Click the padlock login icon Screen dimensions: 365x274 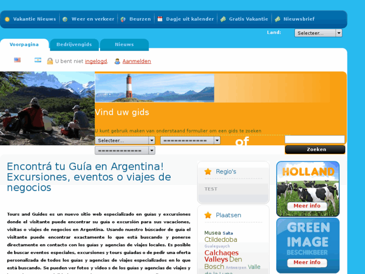point(50,61)
